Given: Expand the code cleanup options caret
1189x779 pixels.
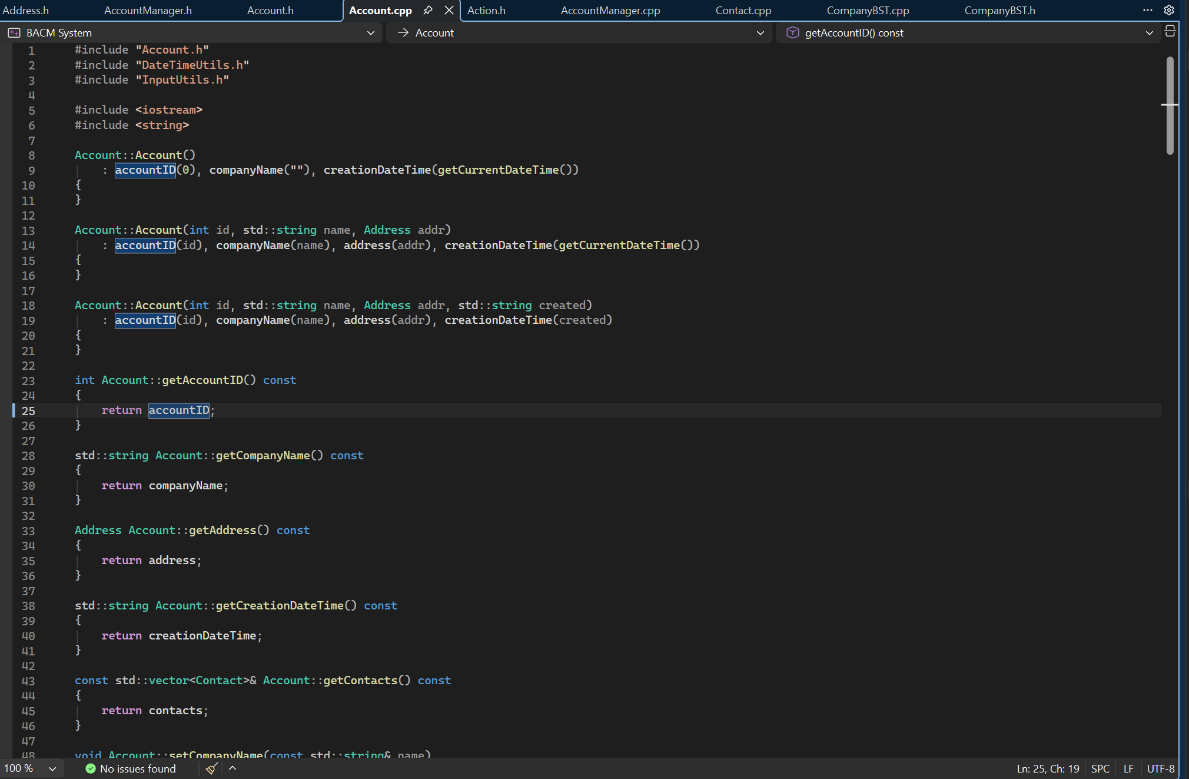Looking at the screenshot, I should point(233,768).
